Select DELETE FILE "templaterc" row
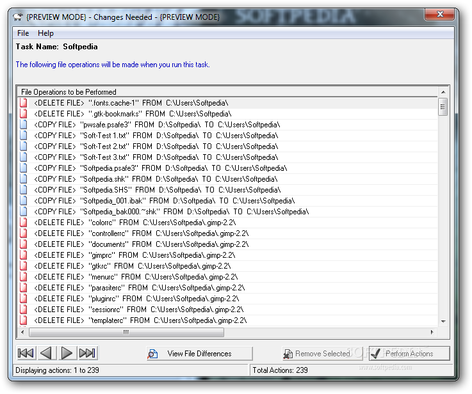The width and height of the screenshot is (472, 394). pyautogui.click(x=227, y=320)
